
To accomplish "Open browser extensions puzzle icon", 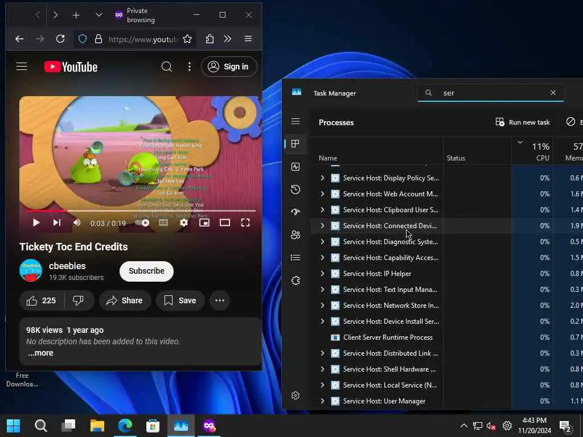I will click(210, 39).
